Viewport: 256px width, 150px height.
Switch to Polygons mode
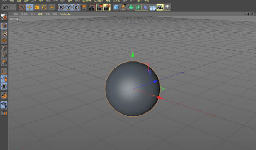[4, 63]
